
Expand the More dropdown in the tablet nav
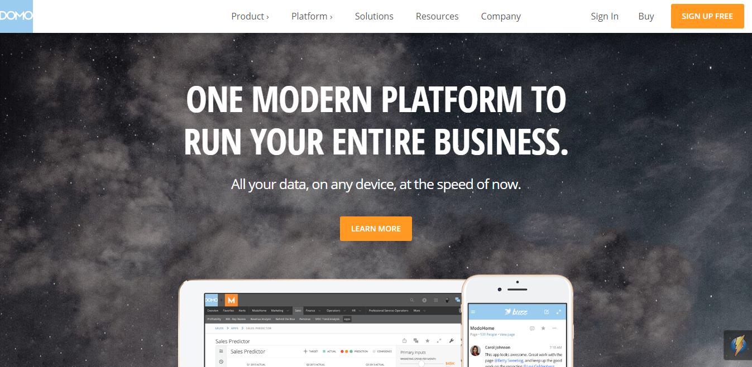(419, 310)
